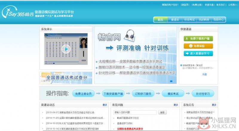Open 湖南省语委关于防范伪造证 in 系统公告
Viewport: 239px width, 131px height.
pos(200,112)
